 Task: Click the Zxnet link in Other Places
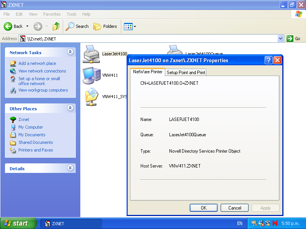click(24, 119)
